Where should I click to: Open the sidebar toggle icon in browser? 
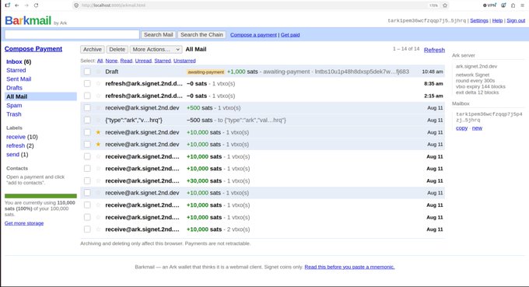point(8,5)
